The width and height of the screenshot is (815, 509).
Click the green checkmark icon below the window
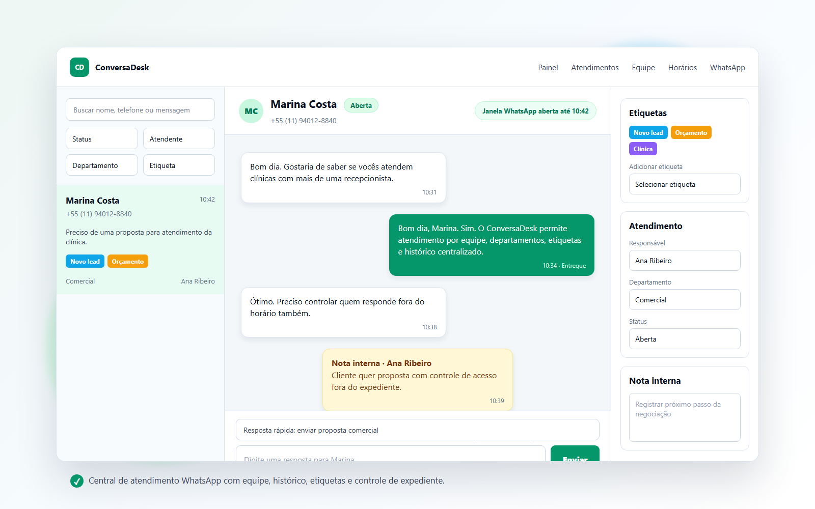tap(77, 481)
